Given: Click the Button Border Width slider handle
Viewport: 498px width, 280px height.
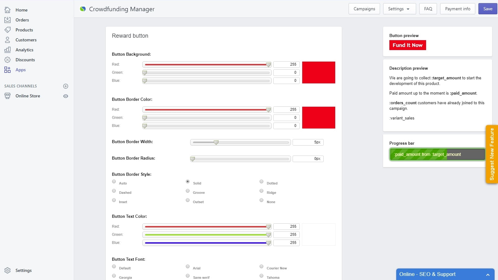Looking at the screenshot, I should 216,142.
